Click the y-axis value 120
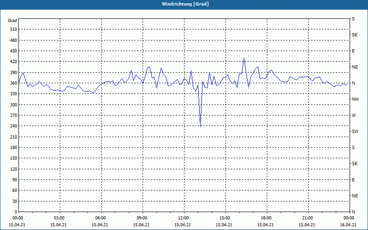Image resolution: width=368 pixels, height=230 pixels. click(x=14, y=169)
